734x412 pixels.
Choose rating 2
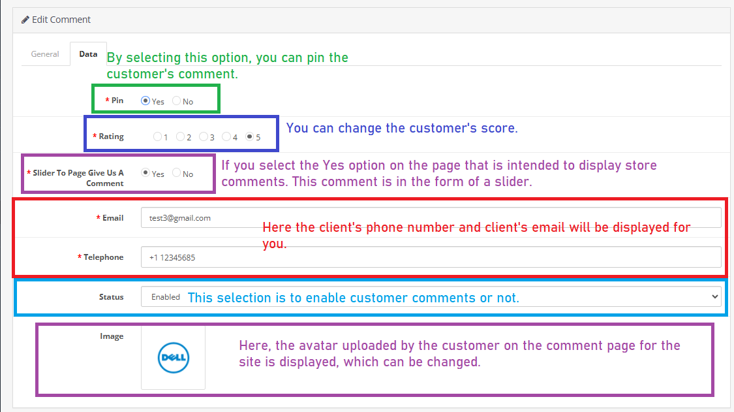coord(181,137)
